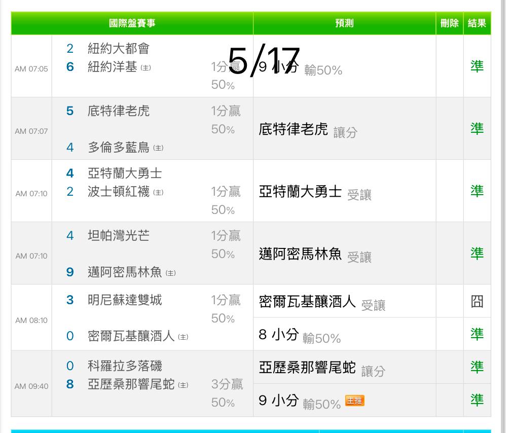This screenshot has width=510, height=433.
Task: Select team 明尼蘇達雙城
Action: 125,300
